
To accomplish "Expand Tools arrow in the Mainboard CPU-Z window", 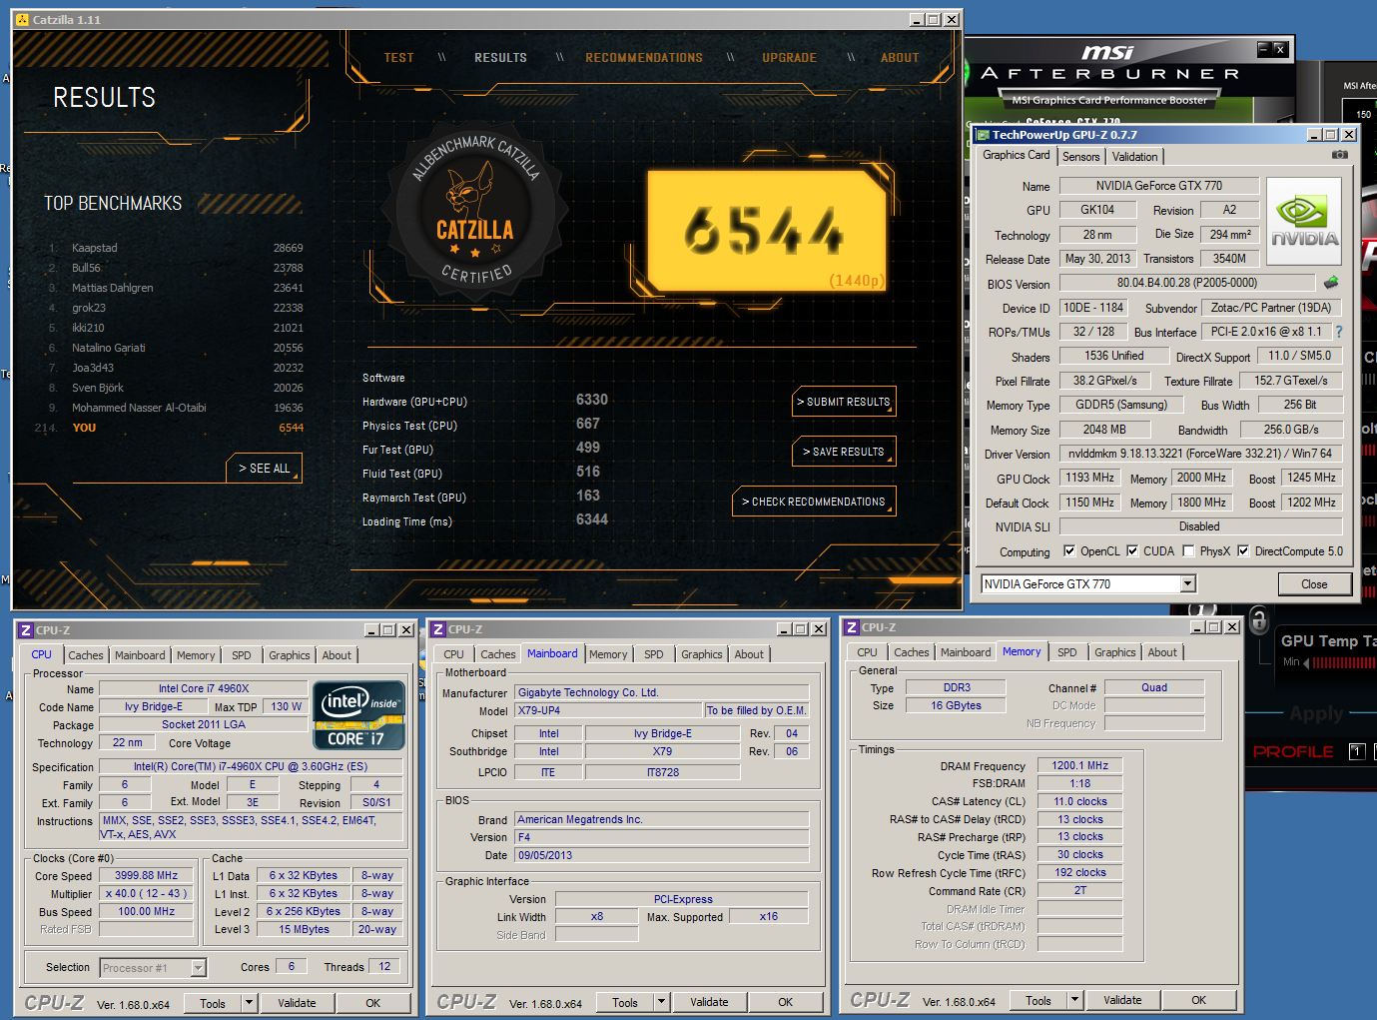I will [661, 1002].
